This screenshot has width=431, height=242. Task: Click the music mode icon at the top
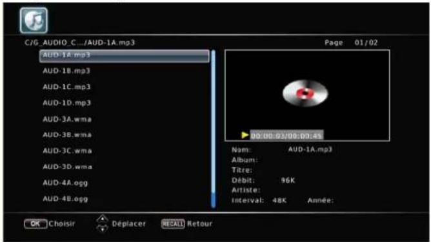34,21
